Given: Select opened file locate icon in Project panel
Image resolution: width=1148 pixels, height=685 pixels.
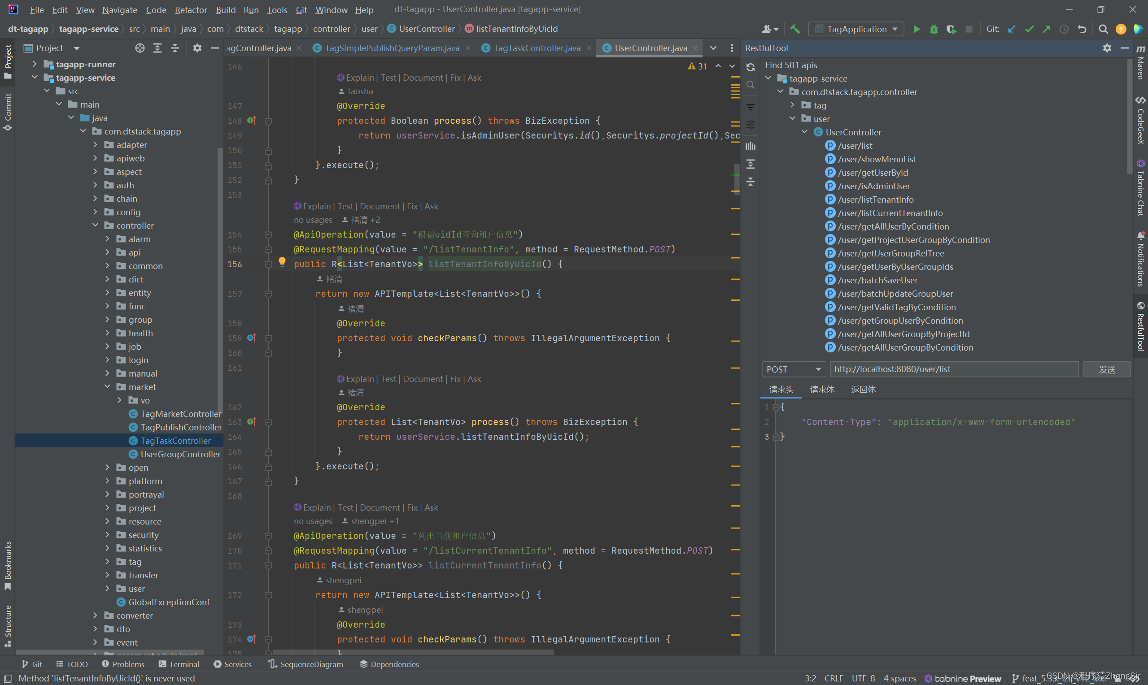Looking at the screenshot, I should 140,48.
